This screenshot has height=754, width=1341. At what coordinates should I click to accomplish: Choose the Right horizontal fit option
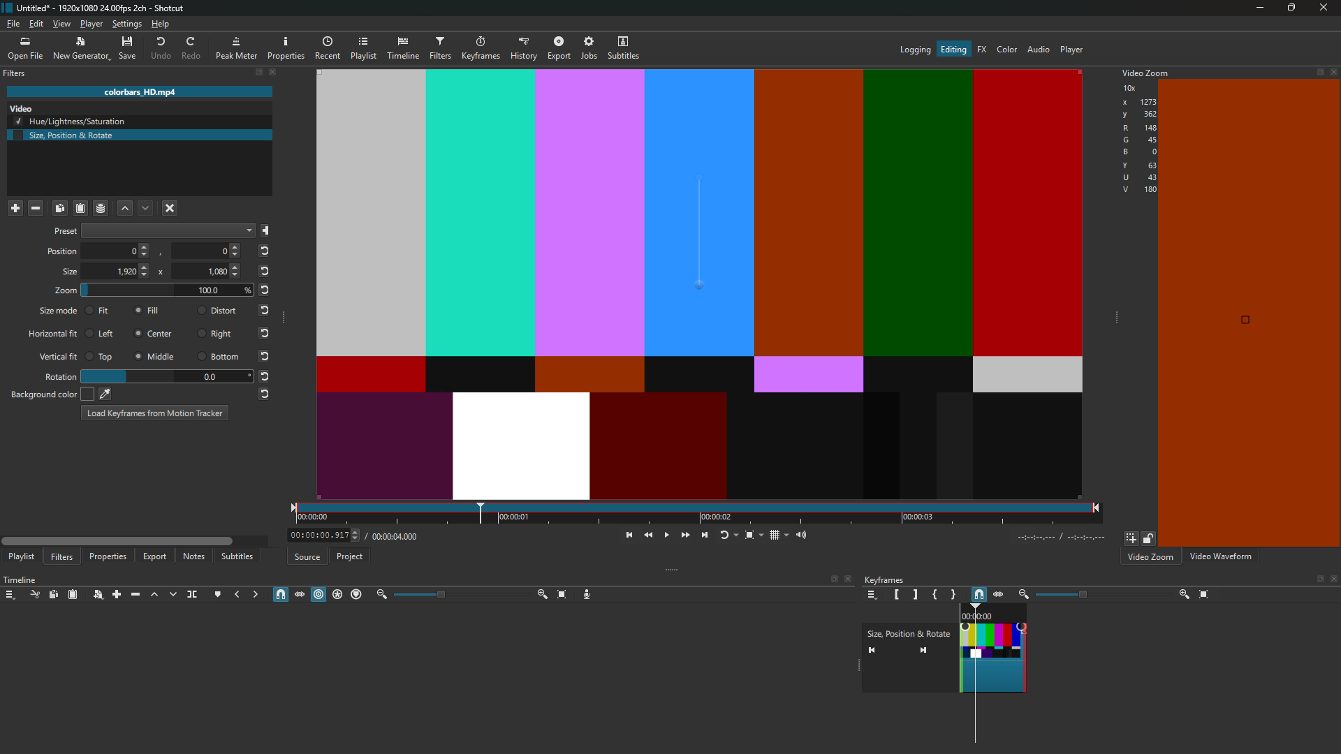(202, 334)
